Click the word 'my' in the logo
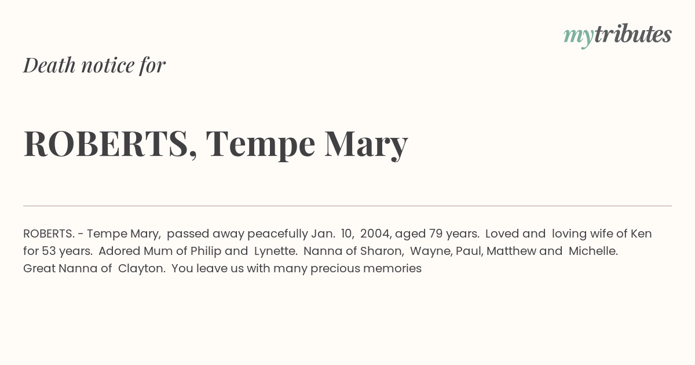This screenshot has height=365, width=695. click(579, 37)
